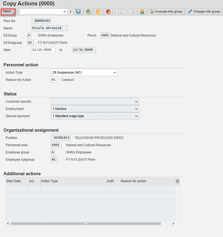
Task: Click the Execute info group button
Action: point(166,12)
